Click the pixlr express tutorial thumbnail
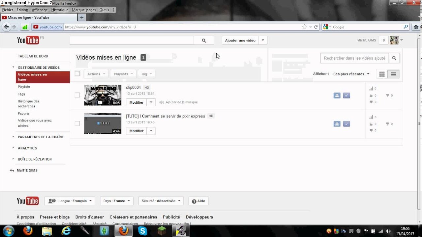422x237 pixels. pyautogui.click(x=103, y=123)
